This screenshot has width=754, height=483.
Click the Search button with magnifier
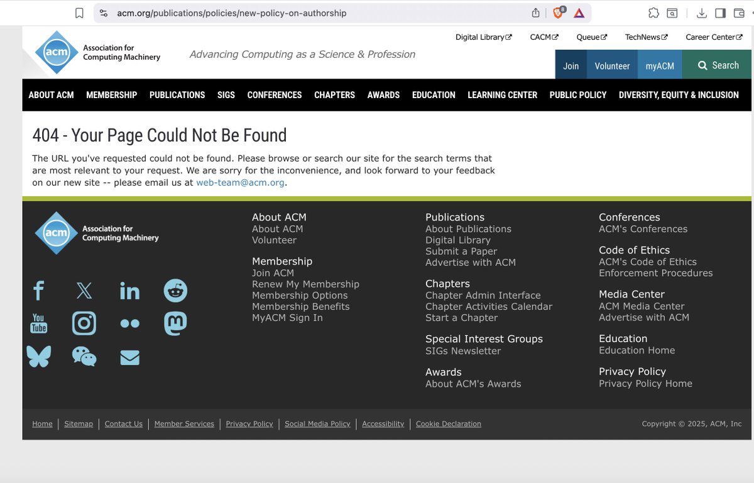click(x=717, y=65)
